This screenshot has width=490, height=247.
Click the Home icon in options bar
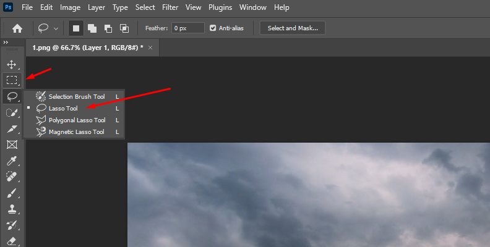pyautogui.click(x=17, y=28)
